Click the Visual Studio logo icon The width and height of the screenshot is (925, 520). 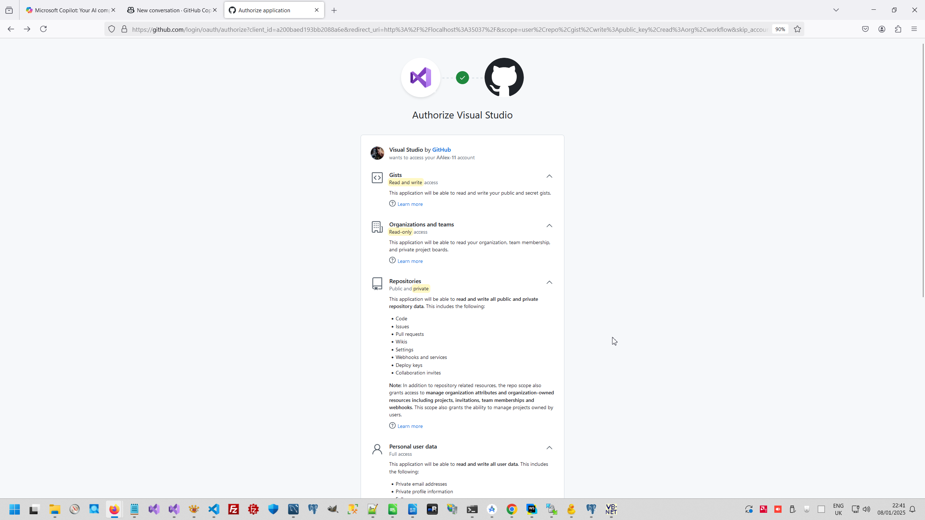pyautogui.click(x=421, y=77)
